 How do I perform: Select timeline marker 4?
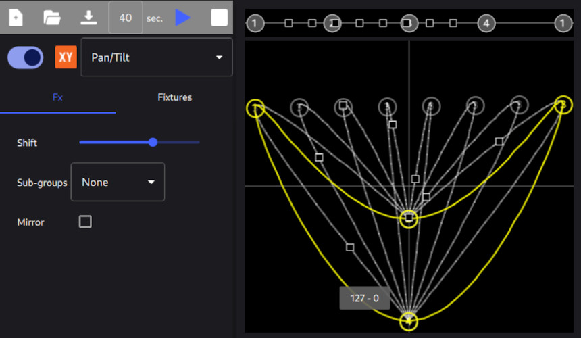point(486,23)
